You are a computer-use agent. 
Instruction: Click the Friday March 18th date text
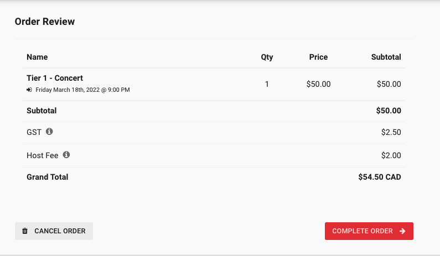tap(82, 90)
